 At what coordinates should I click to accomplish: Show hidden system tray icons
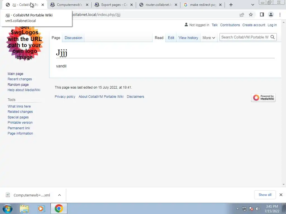coord(237,209)
